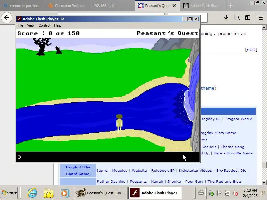Image resolution: width=267 pixels, height=200 pixels.
Task: Open the Help menu in Flash Player
Action: (57, 25)
